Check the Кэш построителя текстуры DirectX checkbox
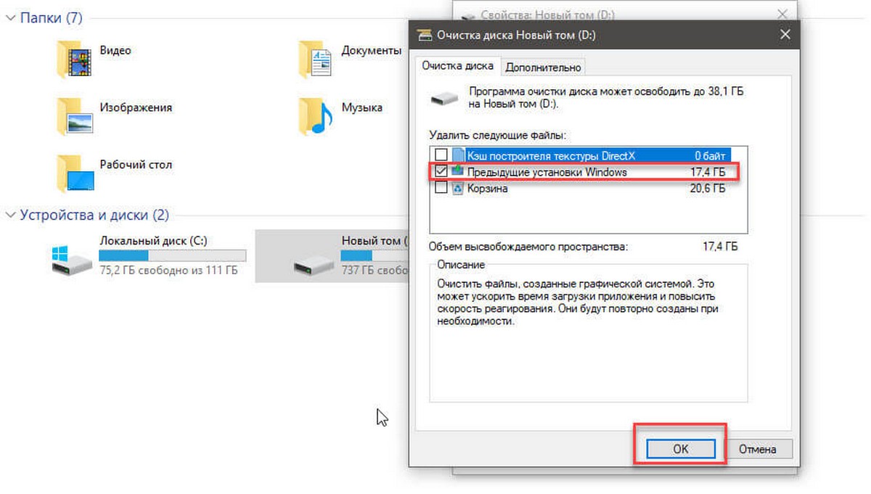This screenshot has height=494, width=871. [441, 155]
